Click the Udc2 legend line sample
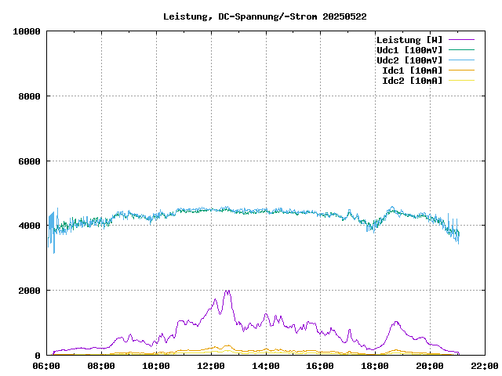 [461, 60]
